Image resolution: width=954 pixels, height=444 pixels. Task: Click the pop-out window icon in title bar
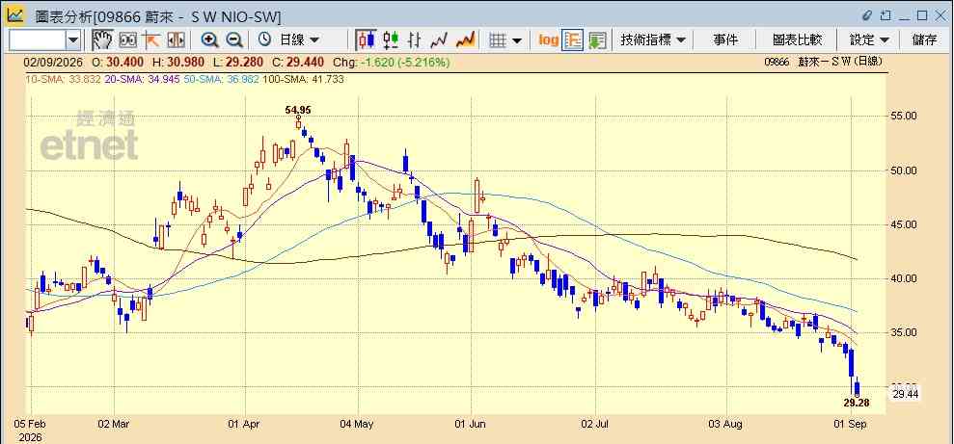886,15
